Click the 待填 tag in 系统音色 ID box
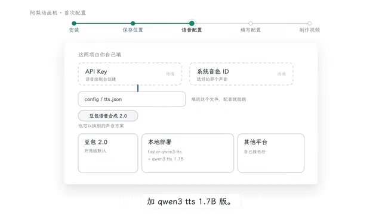The image size is (382, 214). tap(282, 74)
